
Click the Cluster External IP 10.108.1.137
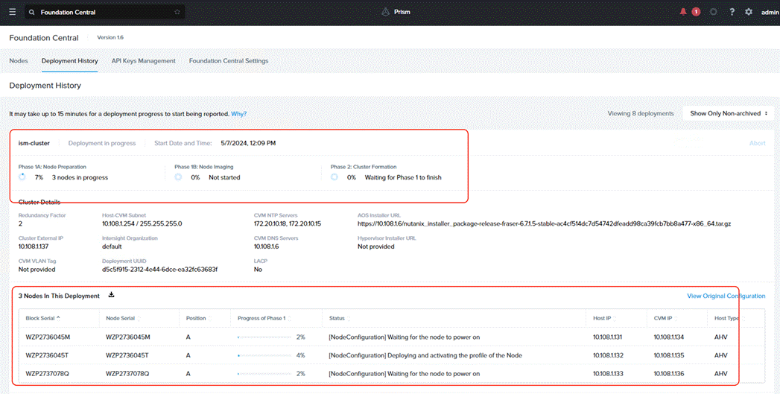(x=34, y=247)
